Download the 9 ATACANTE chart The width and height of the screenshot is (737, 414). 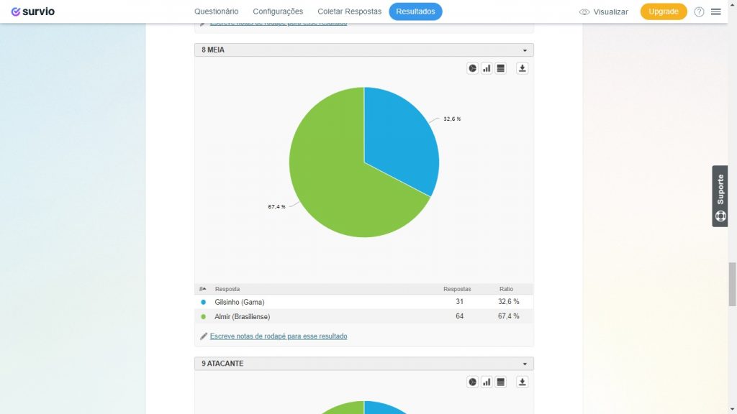(522, 382)
